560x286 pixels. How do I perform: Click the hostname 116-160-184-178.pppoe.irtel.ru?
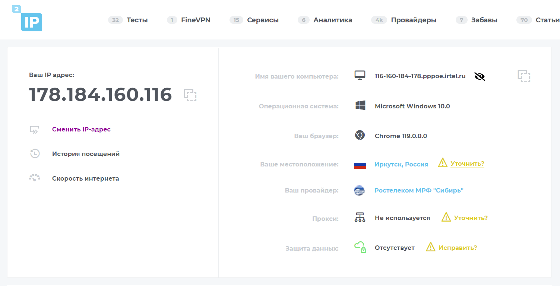coord(420,76)
